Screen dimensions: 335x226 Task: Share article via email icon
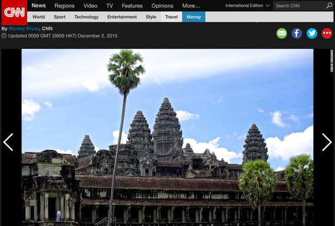[x=281, y=34]
